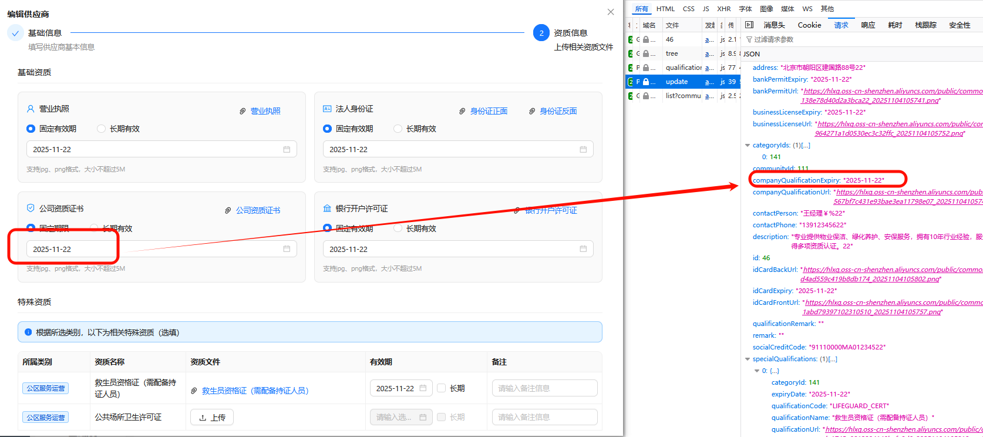Click paperclip icon beside 身份证反面 attachment
Image resolution: width=983 pixels, height=437 pixels.
pos(532,111)
